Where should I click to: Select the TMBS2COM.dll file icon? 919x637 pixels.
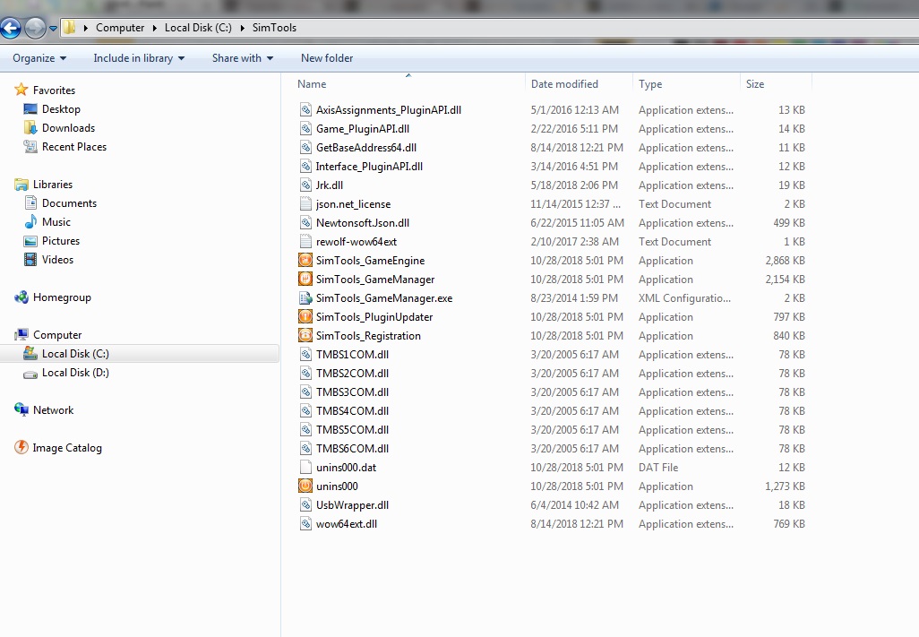[305, 373]
